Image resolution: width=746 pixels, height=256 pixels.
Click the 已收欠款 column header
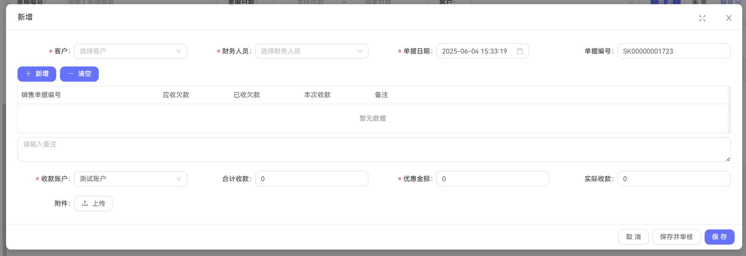247,95
